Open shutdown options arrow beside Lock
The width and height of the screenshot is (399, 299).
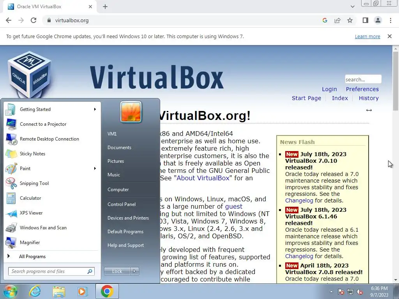[x=134, y=271]
